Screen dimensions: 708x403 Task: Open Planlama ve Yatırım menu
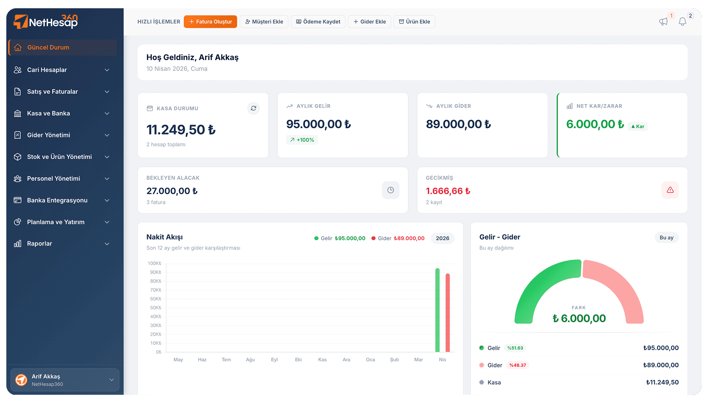(63, 222)
